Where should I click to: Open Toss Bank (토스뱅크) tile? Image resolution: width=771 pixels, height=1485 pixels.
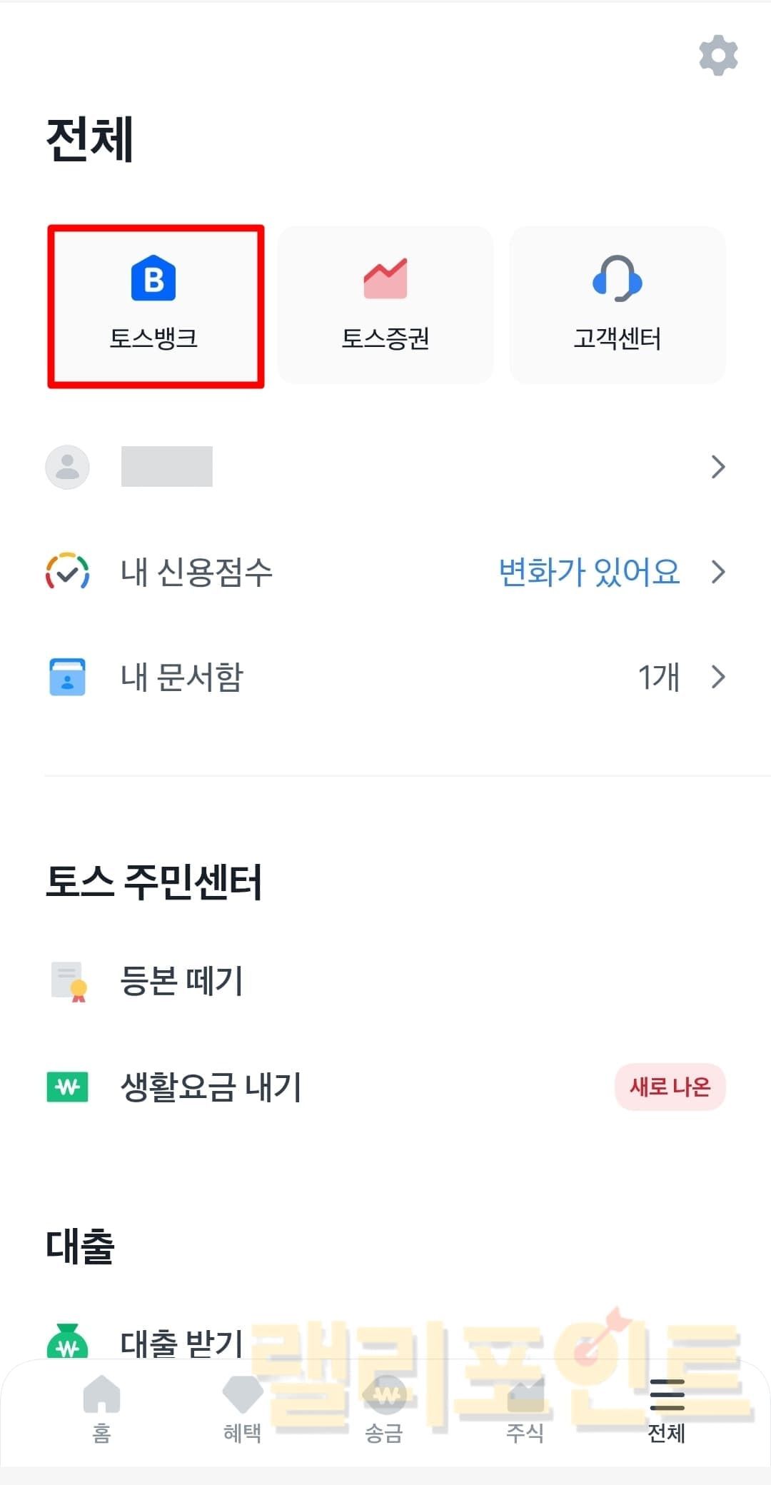[154, 306]
